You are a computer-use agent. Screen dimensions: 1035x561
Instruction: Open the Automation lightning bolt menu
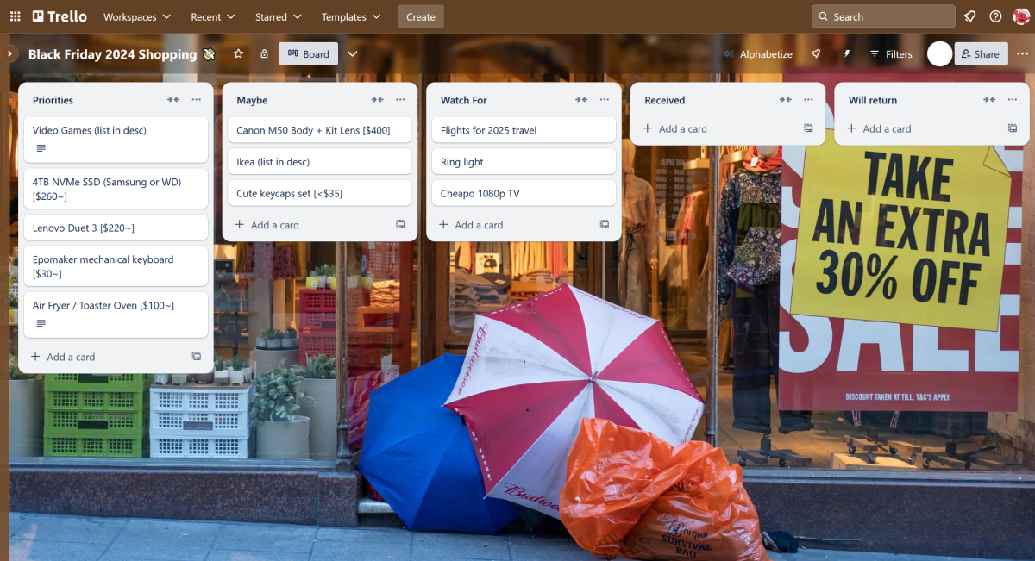pos(846,53)
